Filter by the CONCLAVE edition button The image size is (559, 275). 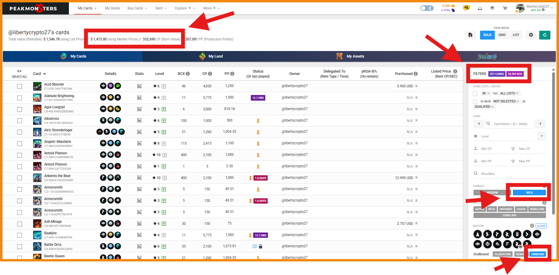(510, 215)
